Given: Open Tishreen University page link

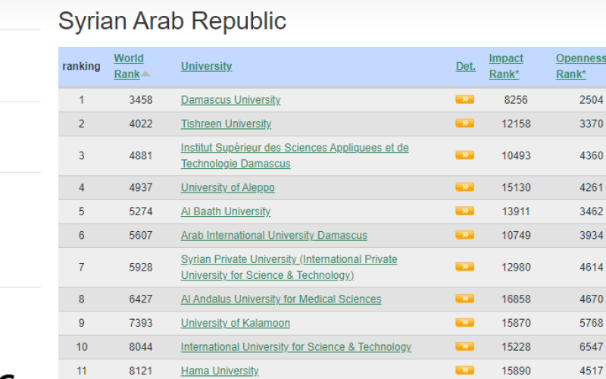Looking at the screenshot, I should pos(226,124).
